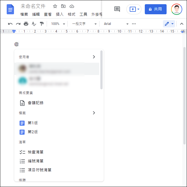Screen dimensions: 187x187
Task: Star the untitled document
Action: coord(55,6)
